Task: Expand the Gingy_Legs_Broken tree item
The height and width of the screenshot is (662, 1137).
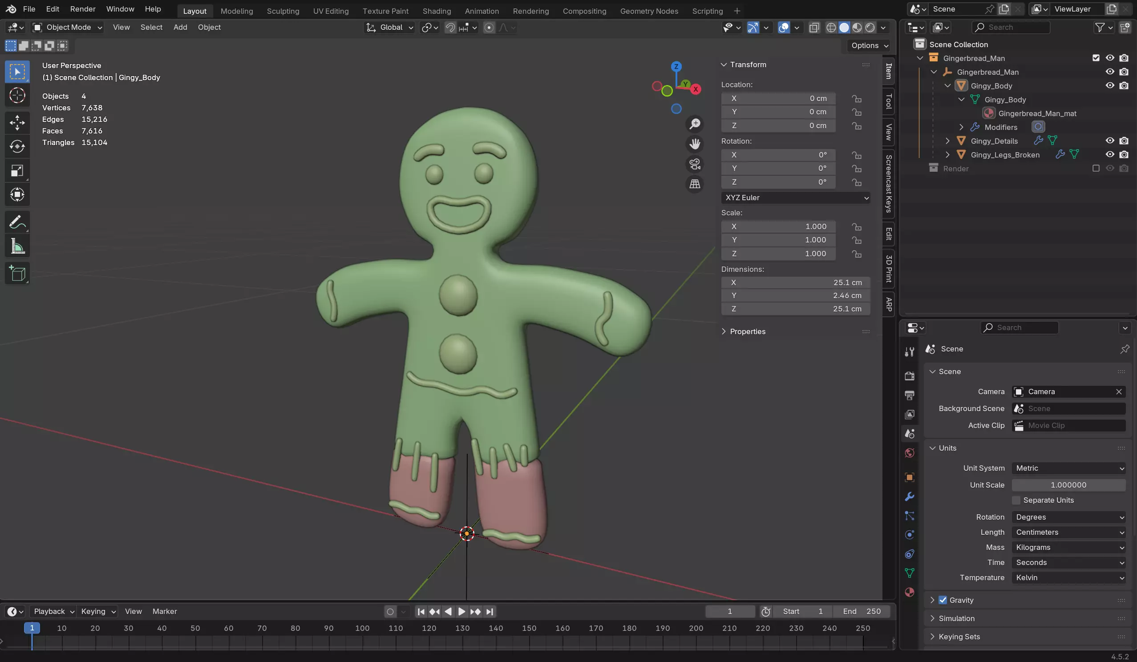Action: pos(947,155)
